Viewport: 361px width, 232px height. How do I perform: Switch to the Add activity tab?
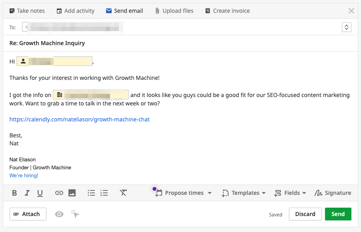(x=76, y=11)
